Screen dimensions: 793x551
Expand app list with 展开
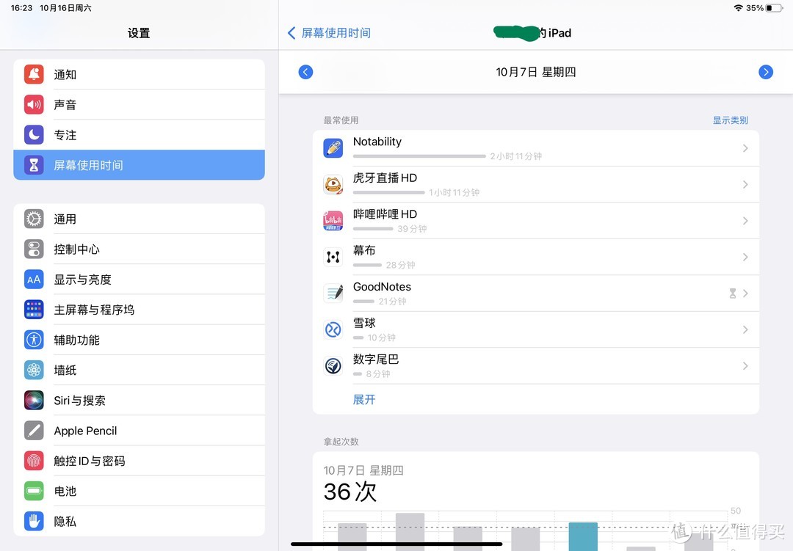[364, 400]
